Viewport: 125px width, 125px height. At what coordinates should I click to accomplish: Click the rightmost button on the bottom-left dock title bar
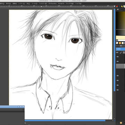pos(23,107)
